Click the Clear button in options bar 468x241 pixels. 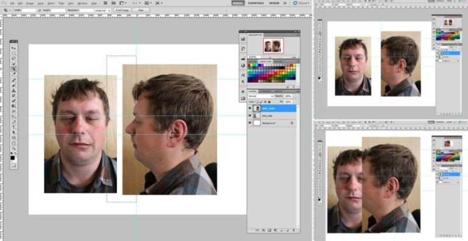coord(141,10)
